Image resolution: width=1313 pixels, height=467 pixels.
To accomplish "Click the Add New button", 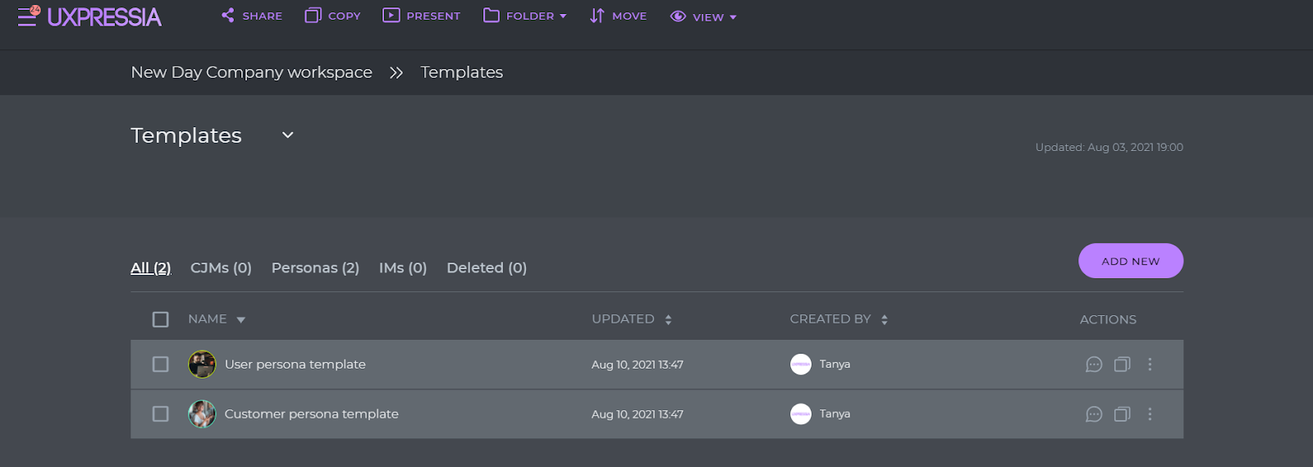I will tap(1130, 261).
